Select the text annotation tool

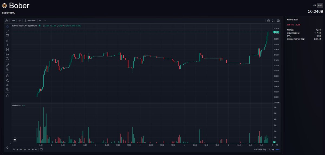pos(7,45)
